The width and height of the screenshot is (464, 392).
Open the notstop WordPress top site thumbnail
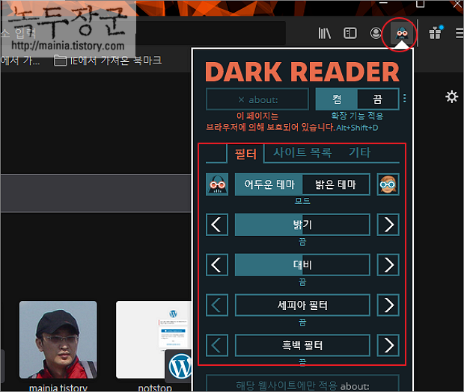tap(154, 340)
